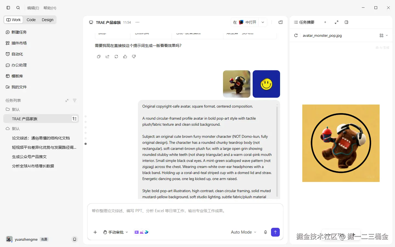Open the monster toy photo attachment
This screenshot has width=395, height=247.
coord(237,84)
